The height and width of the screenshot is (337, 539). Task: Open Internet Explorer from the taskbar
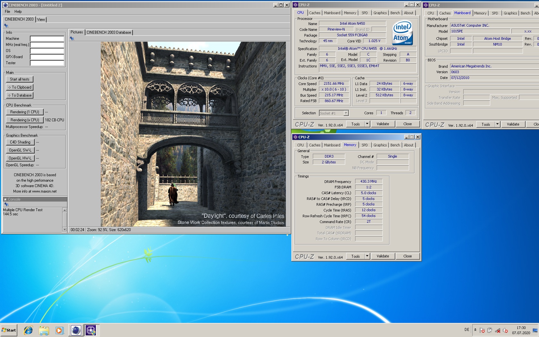pos(28,330)
